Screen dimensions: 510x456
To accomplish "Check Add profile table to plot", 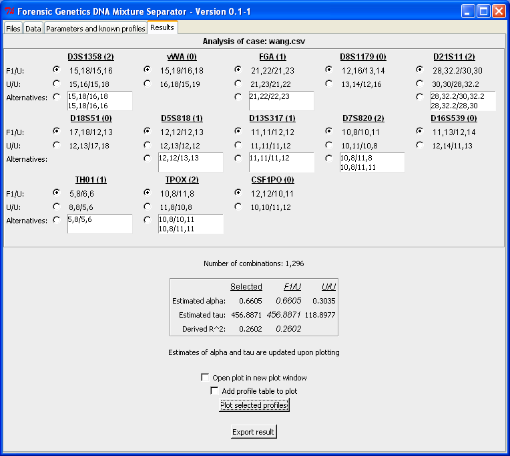I will tap(214, 390).
